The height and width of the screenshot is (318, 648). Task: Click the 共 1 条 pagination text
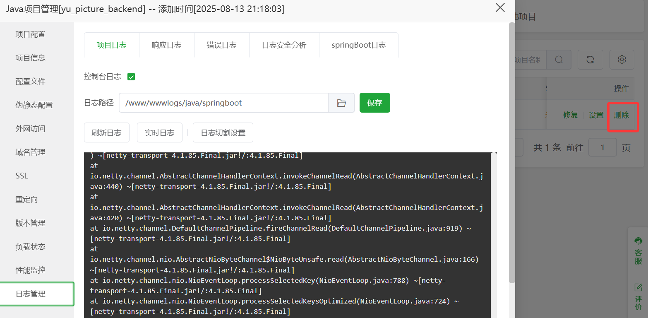547,148
